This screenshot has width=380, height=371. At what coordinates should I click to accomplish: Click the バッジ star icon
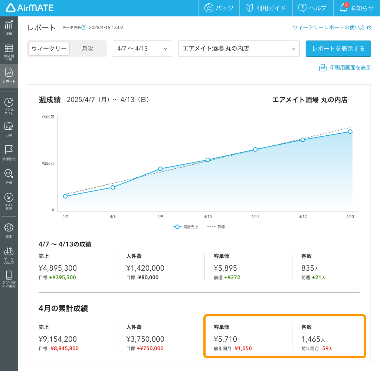(x=209, y=8)
